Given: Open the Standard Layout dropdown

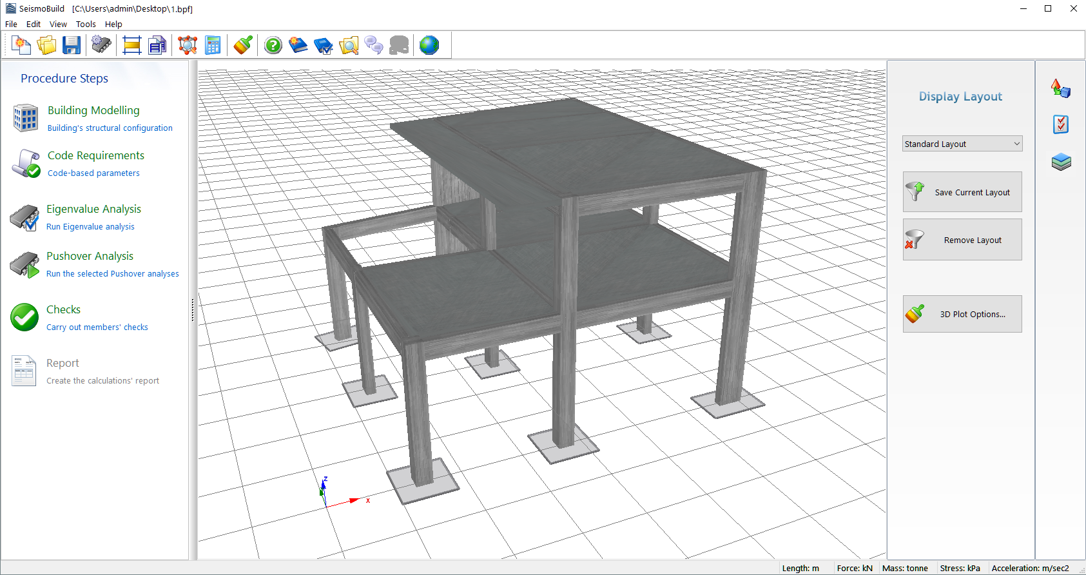Looking at the screenshot, I should click(x=962, y=144).
